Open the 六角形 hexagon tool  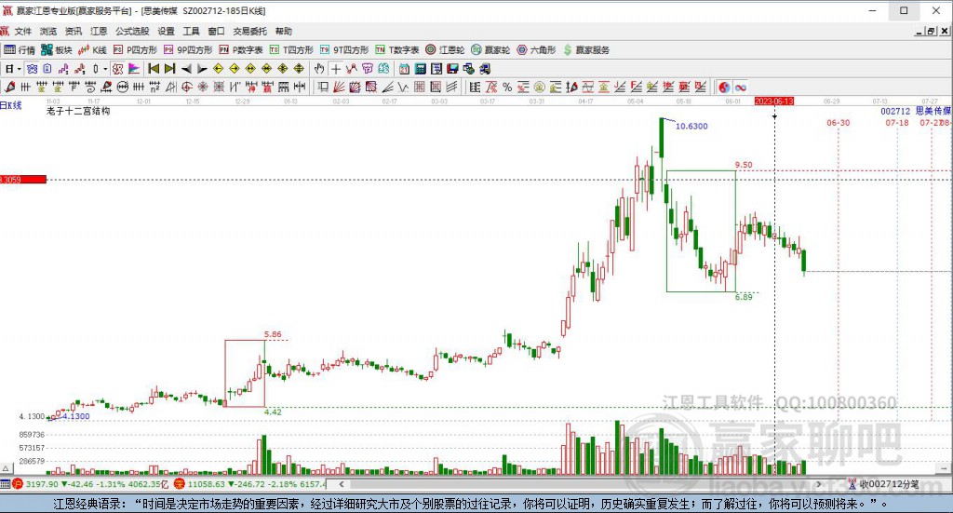(536, 50)
